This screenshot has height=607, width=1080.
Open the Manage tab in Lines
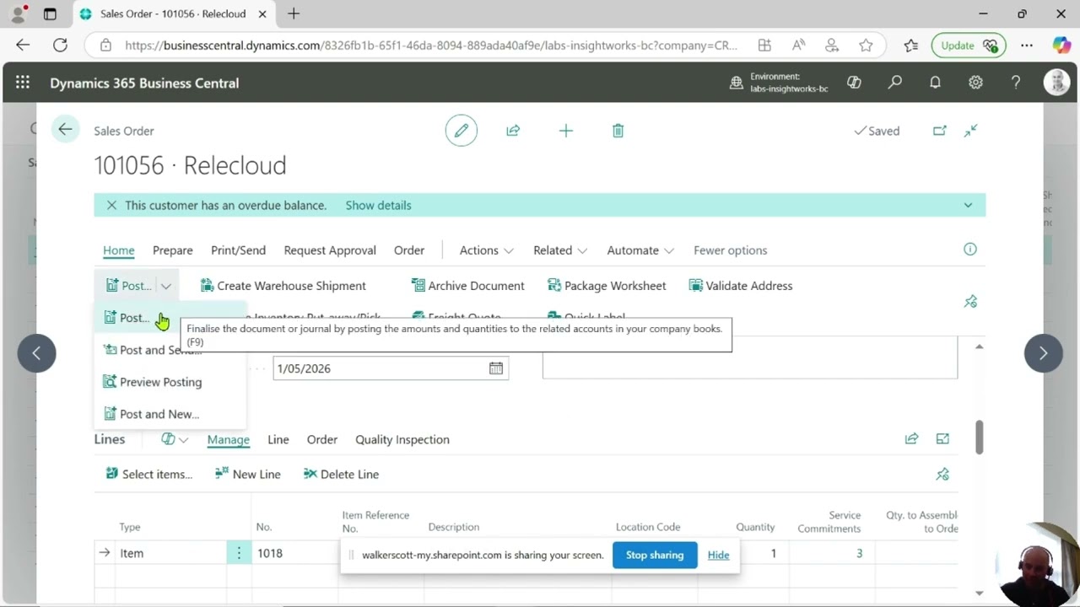[x=229, y=439]
